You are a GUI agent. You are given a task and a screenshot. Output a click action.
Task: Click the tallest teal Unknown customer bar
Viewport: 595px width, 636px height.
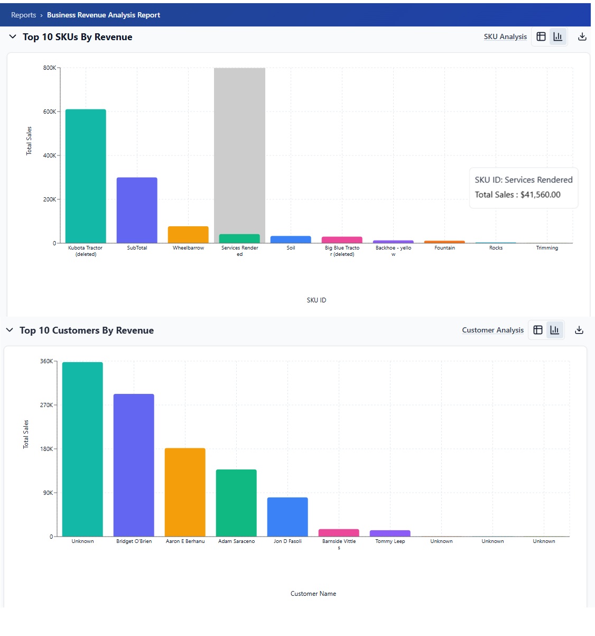[82, 449]
